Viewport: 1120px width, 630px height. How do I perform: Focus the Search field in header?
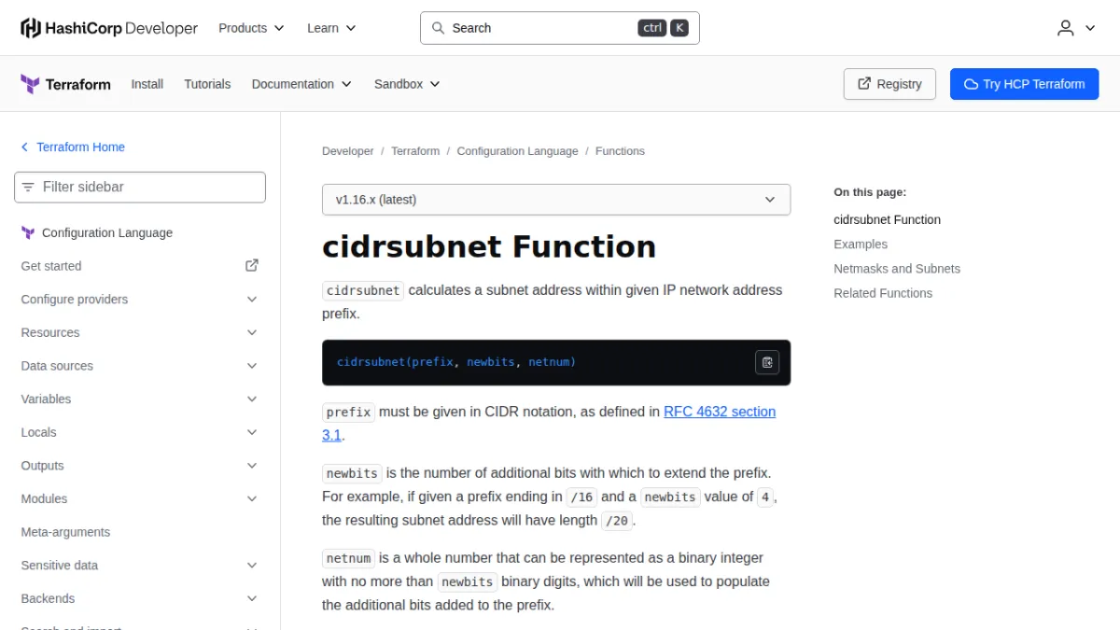tap(560, 28)
